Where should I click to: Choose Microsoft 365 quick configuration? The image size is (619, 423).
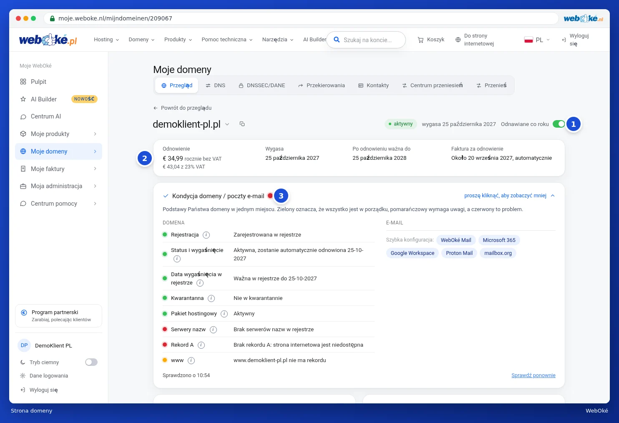point(499,240)
